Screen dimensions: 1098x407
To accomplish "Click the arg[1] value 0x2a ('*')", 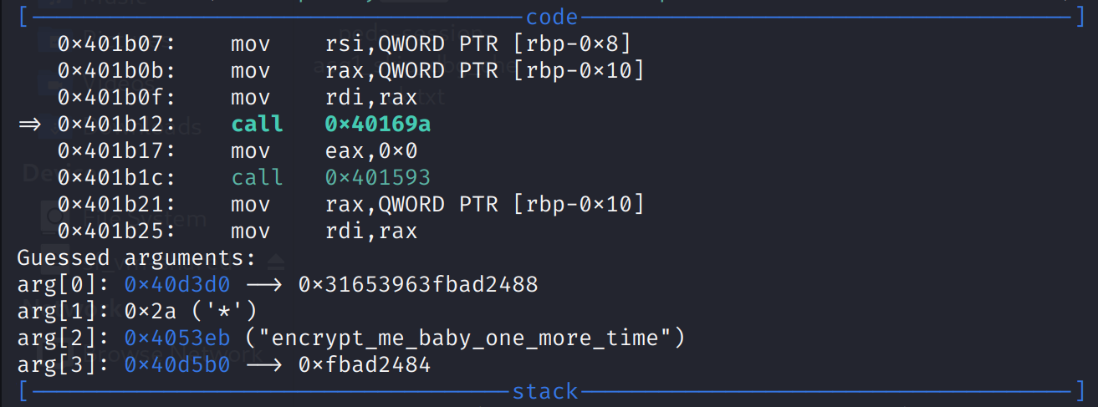I will click(190, 312).
